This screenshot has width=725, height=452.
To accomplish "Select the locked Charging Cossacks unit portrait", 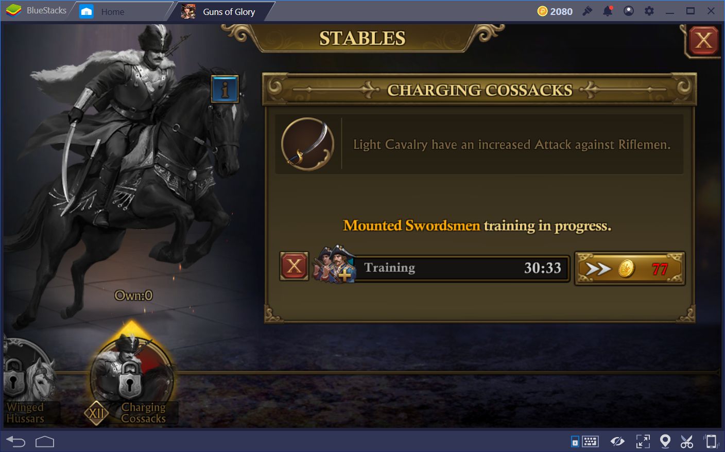I will 132,377.
